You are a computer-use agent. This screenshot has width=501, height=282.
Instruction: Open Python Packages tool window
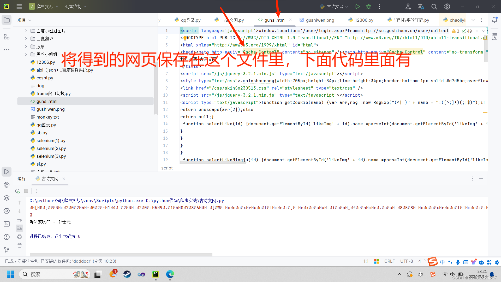(x=7, y=198)
